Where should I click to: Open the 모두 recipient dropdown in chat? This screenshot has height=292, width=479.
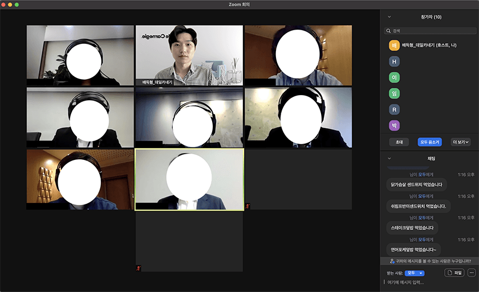point(415,273)
